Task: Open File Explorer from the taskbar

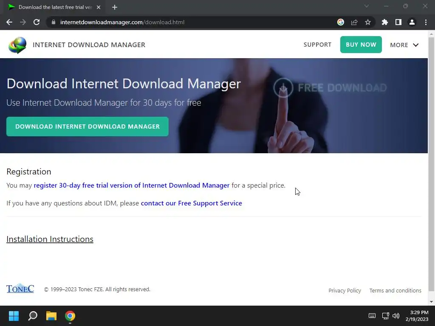Action: point(51,316)
